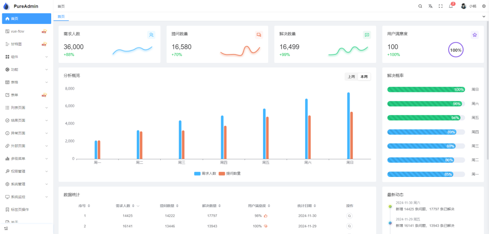Select vue-flow in sidebar
Viewport: 489px width, 234px height.
[x=27, y=31]
